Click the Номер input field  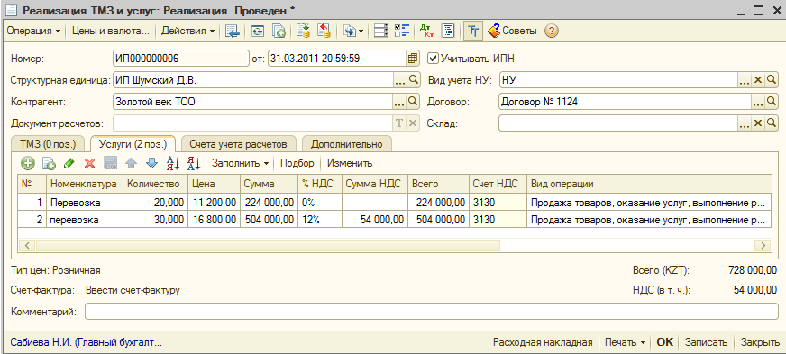coord(181,59)
